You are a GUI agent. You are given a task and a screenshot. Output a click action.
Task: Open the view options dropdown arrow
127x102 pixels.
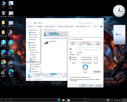coord(97,26)
